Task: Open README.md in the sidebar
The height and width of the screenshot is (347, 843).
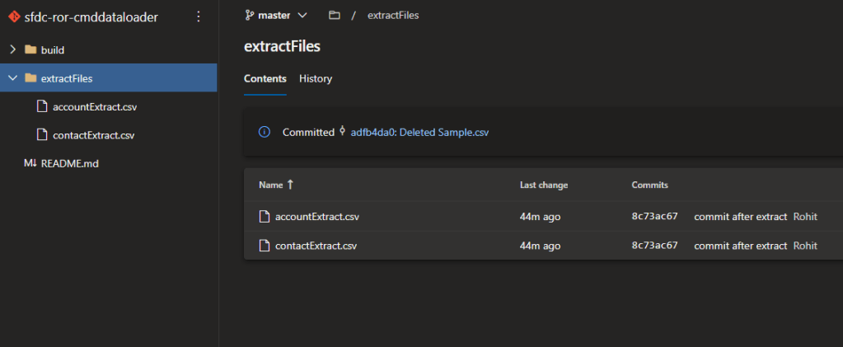Action: pyautogui.click(x=70, y=163)
